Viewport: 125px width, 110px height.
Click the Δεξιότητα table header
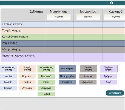tap(36, 12)
